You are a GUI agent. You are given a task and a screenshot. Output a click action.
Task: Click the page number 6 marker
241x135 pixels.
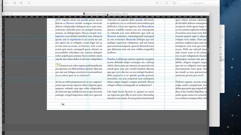click(63, 104)
